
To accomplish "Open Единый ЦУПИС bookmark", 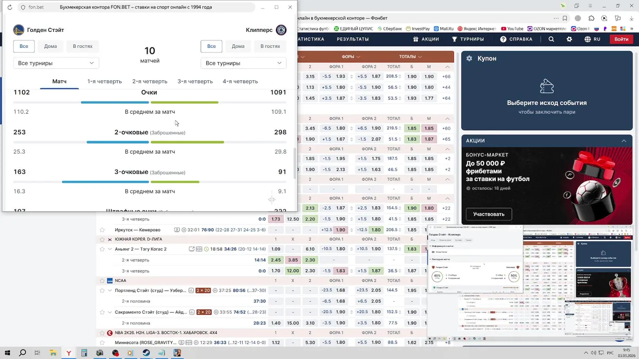I will click(x=354, y=29).
